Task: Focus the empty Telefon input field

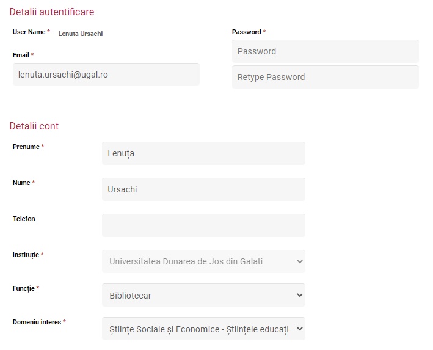Action: tap(203, 225)
